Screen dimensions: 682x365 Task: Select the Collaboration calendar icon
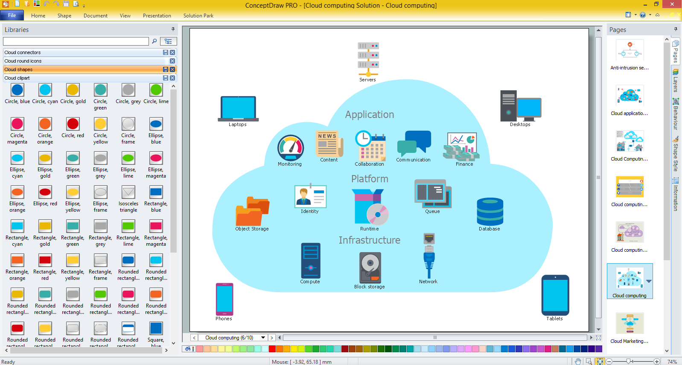(370, 146)
